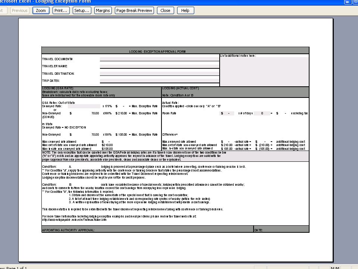Click the "NUM" status bar indicator

point(335,268)
